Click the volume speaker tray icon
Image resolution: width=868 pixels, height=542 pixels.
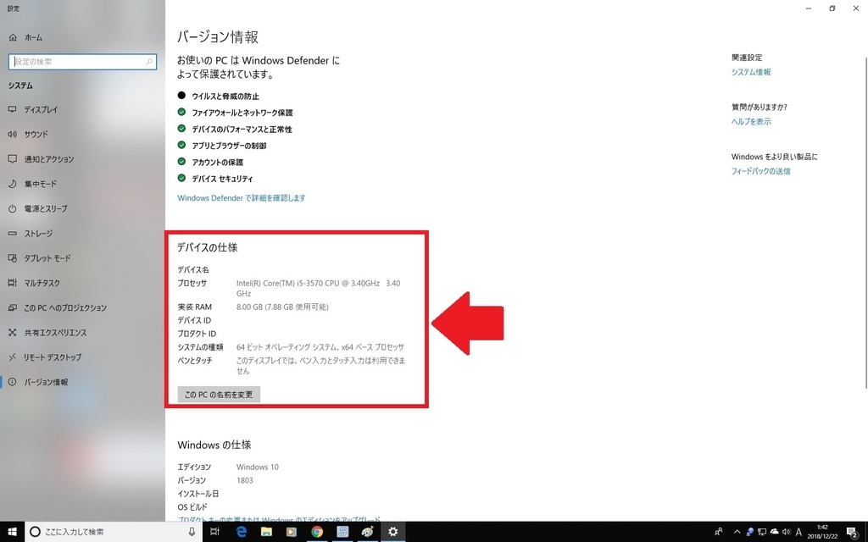(x=786, y=532)
